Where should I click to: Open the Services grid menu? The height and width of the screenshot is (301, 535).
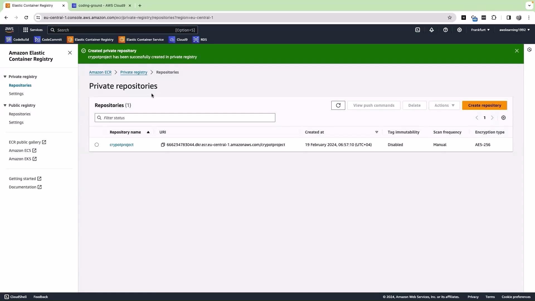coord(33,30)
